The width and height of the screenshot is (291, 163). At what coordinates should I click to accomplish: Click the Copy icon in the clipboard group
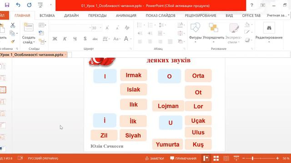(x=12, y=33)
